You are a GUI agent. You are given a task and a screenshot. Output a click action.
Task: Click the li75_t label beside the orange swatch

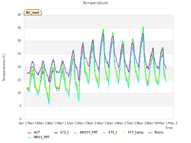tap(113, 132)
